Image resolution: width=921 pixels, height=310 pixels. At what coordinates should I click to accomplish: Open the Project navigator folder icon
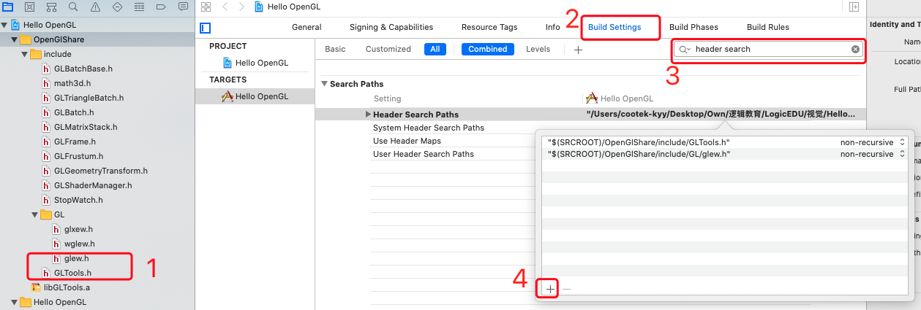[x=8, y=7]
